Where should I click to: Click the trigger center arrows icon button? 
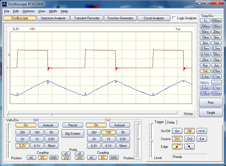point(202,131)
